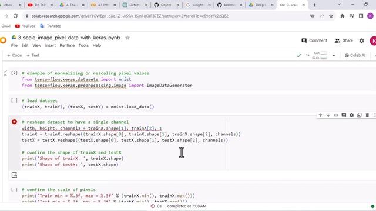Stop the running reshape dataset cell
Viewport: 376px width, 211px height.
point(14,122)
